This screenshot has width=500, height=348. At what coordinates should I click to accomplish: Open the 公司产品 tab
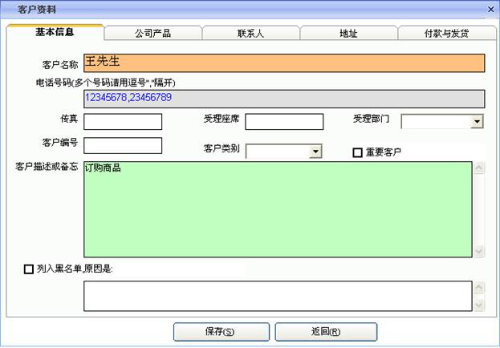153,33
